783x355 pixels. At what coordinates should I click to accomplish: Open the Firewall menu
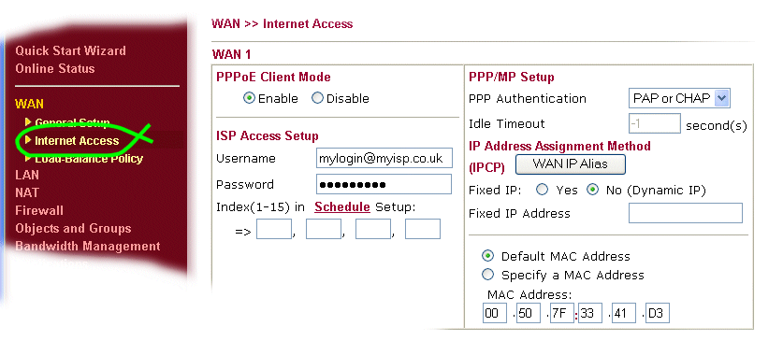click(39, 210)
